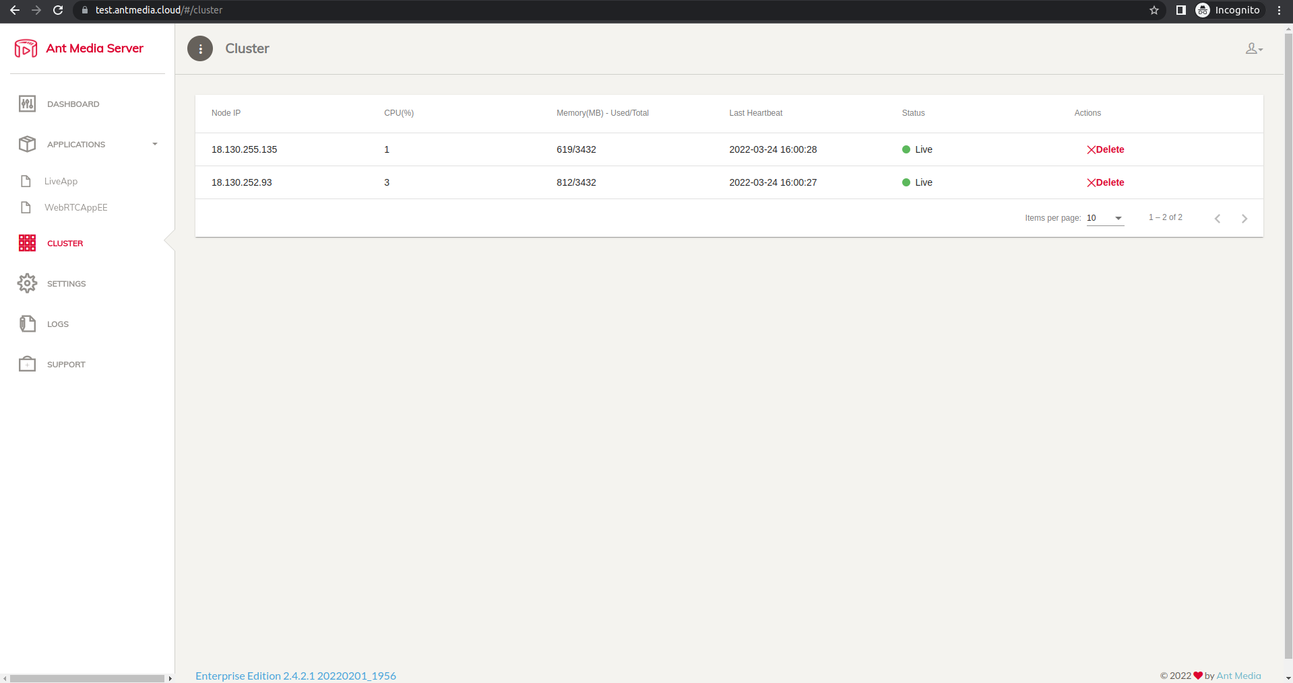Open the Dashboard icon in sidebar
The width and height of the screenshot is (1293, 683).
[27, 104]
